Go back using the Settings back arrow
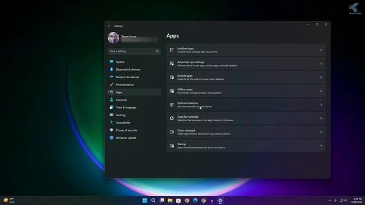 (x=109, y=26)
